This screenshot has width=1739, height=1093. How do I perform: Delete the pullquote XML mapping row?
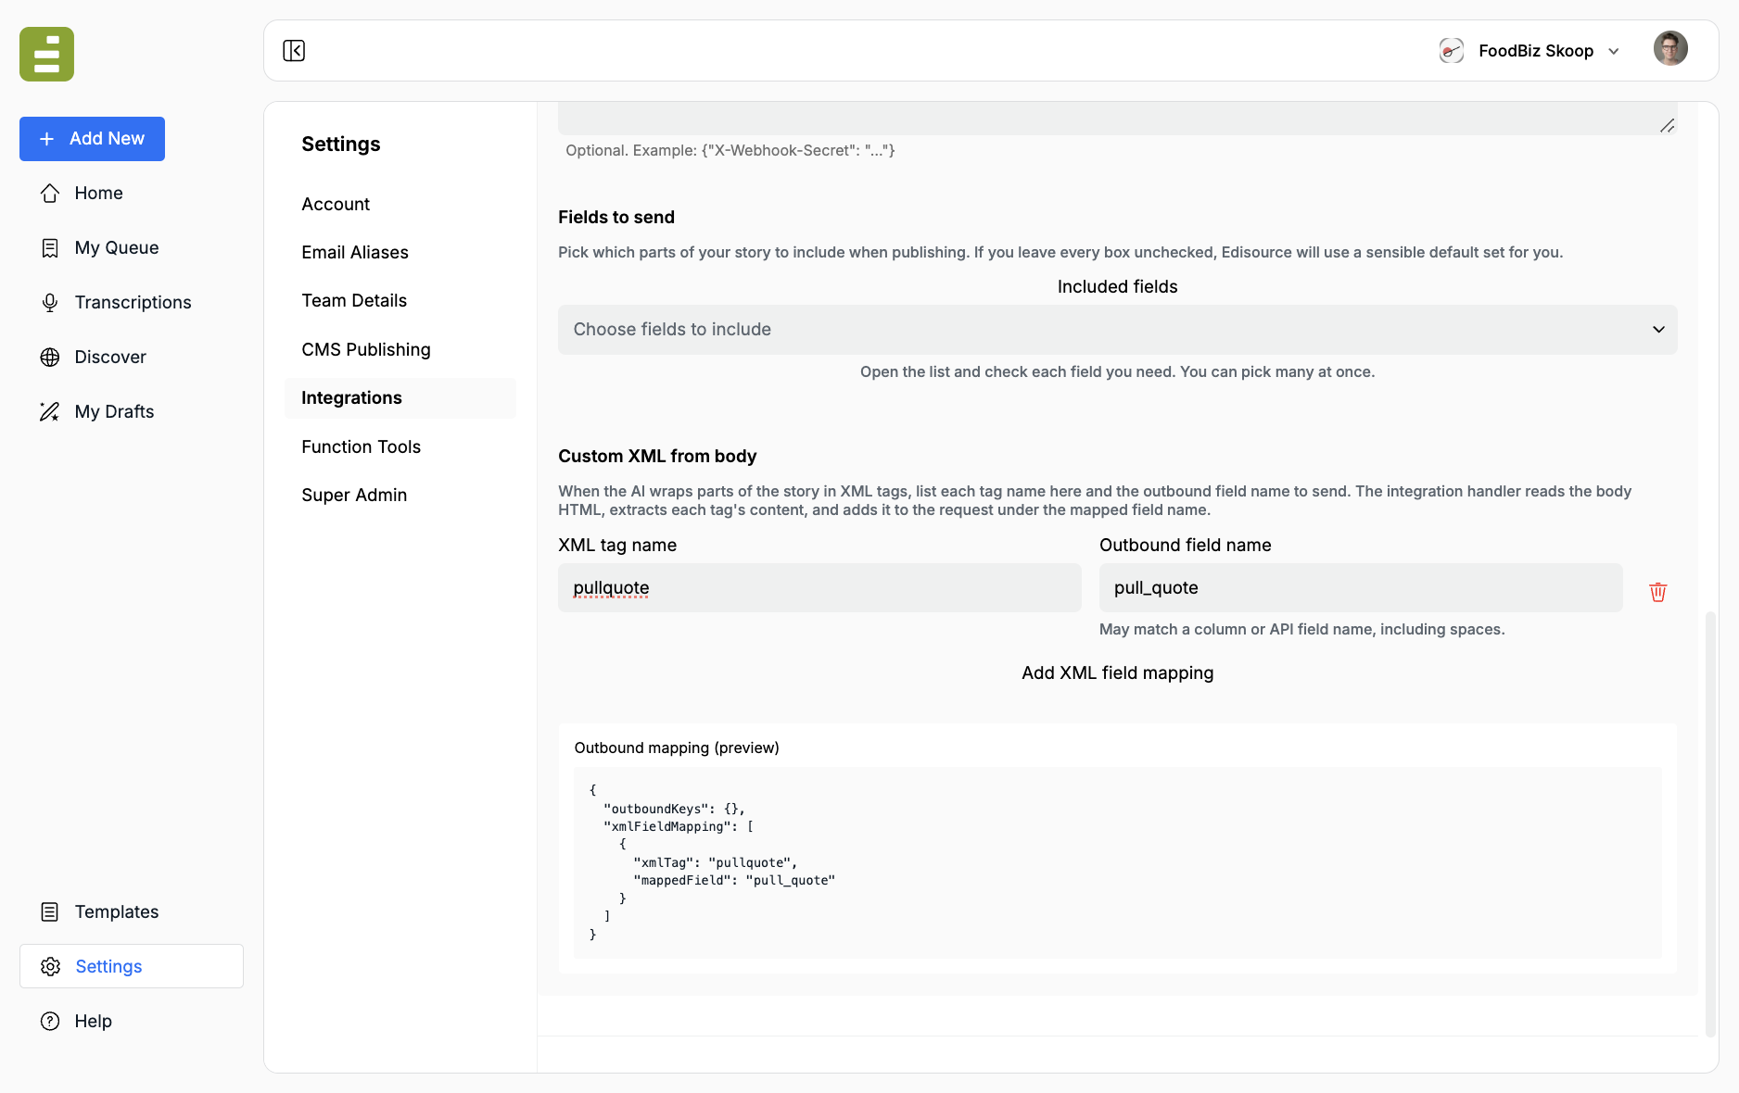click(x=1658, y=592)
